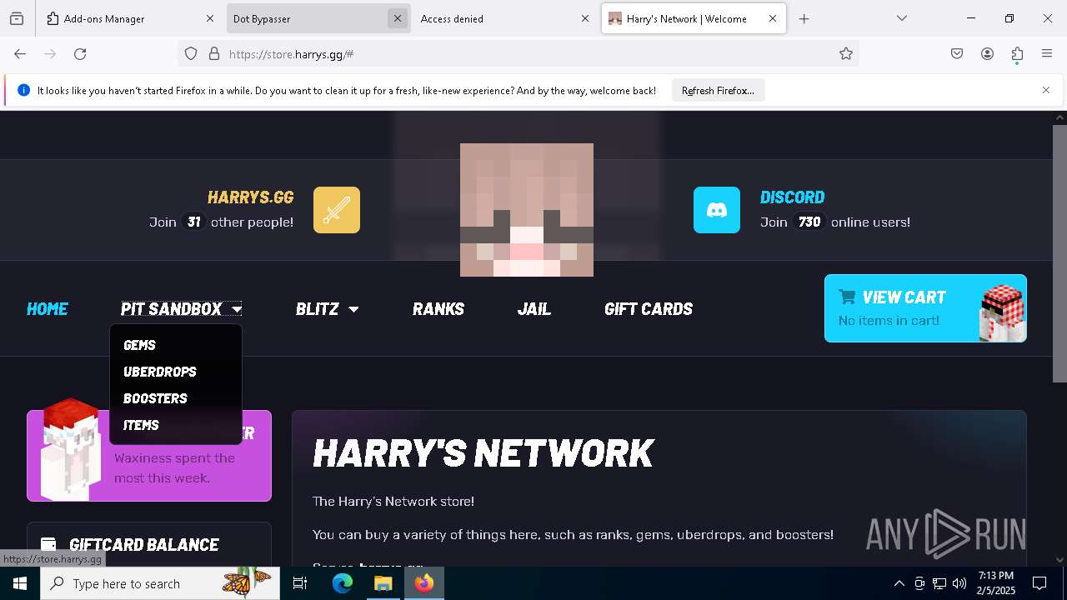Select Boosters from the dropdown menu
This screenshot has width=1067, height=600.
[x=155, y=398]
